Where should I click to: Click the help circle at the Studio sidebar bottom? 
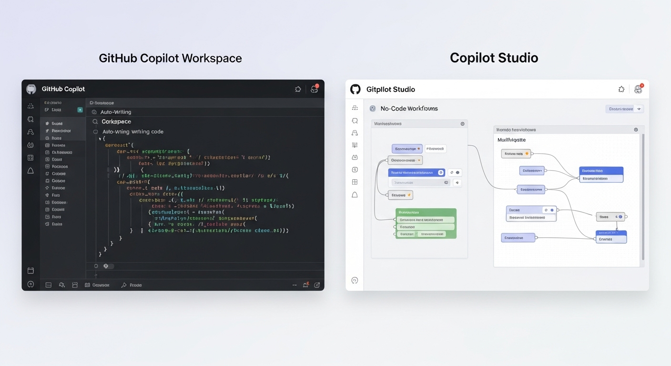pyautogui.click(x=355, y=280)
